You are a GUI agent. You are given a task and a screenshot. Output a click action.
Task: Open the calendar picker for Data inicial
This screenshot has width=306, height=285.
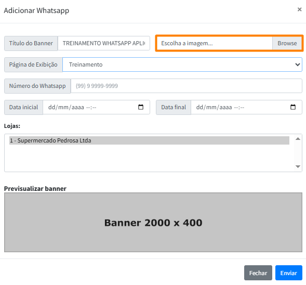141,107
